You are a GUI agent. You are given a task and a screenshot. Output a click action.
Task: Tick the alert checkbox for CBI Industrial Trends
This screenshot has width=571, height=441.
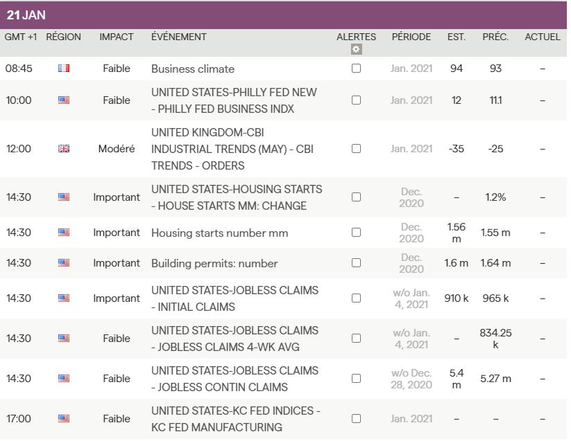point(356,149)
